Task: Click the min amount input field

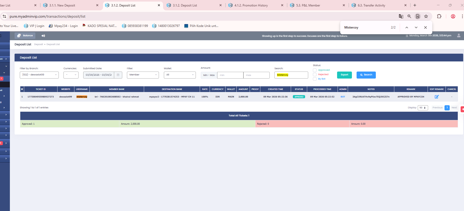Action: (x=230, y=75)
